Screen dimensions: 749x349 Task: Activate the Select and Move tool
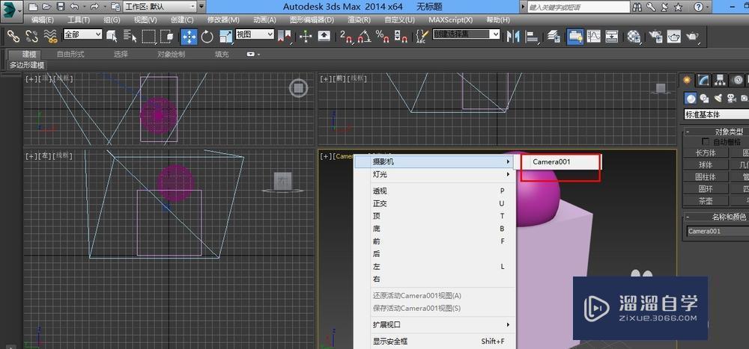pos(189,36)
